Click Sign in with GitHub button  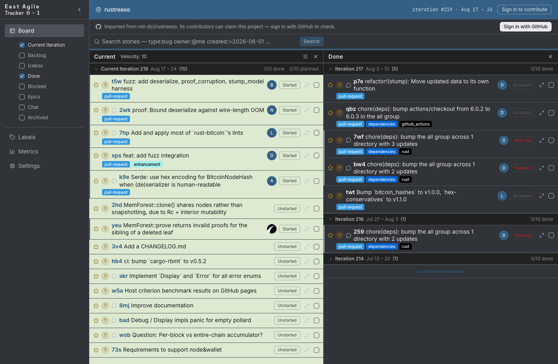tap(526, 27)
